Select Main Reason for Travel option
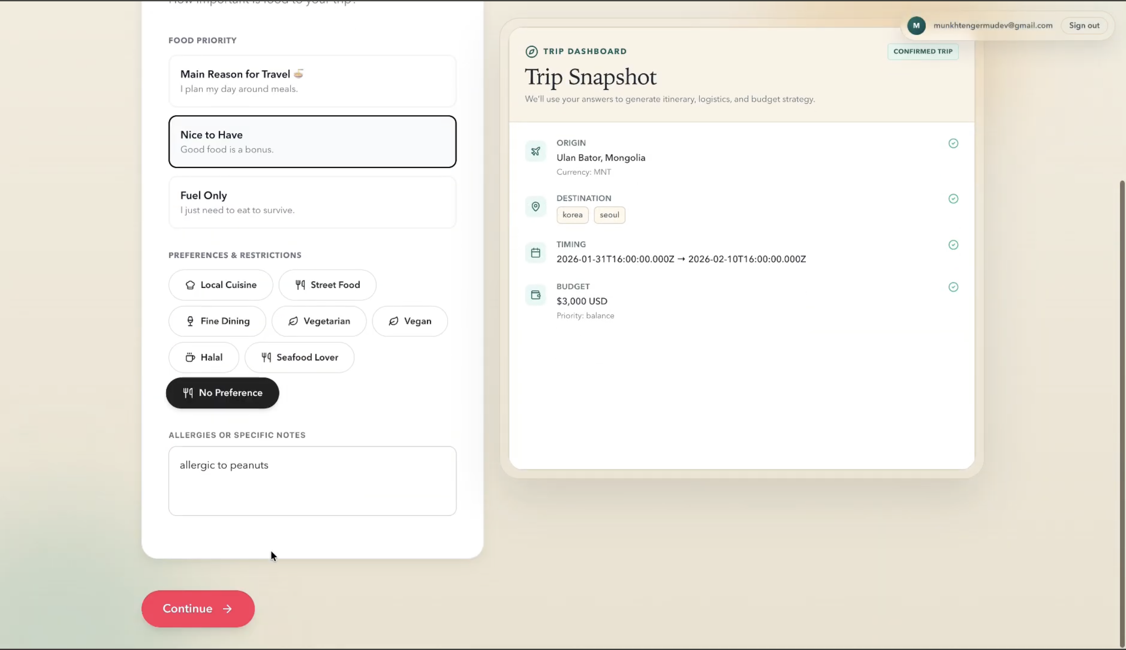This screenshot has height=650, width=1126. click(x=312, y=81)
